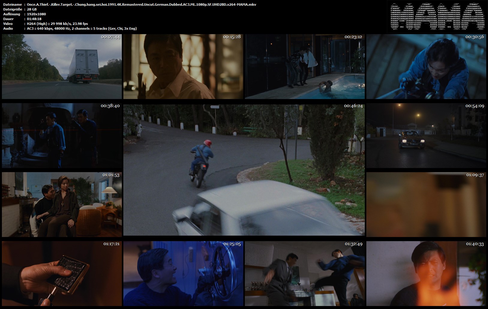
Task: Open the night car headlights thumbnail
Action: coord(426,136)
